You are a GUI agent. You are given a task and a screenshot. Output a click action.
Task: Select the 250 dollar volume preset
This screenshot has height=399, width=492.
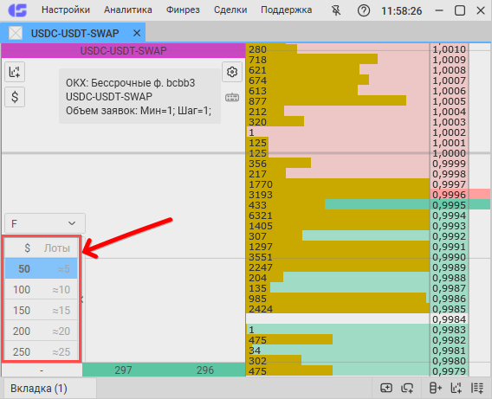coord(41,351)
